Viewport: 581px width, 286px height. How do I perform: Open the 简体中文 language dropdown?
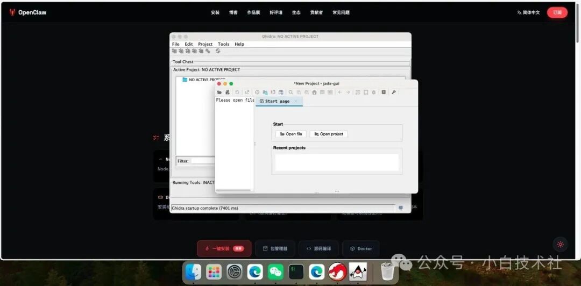pyautogui.click(x=528, y=12)
